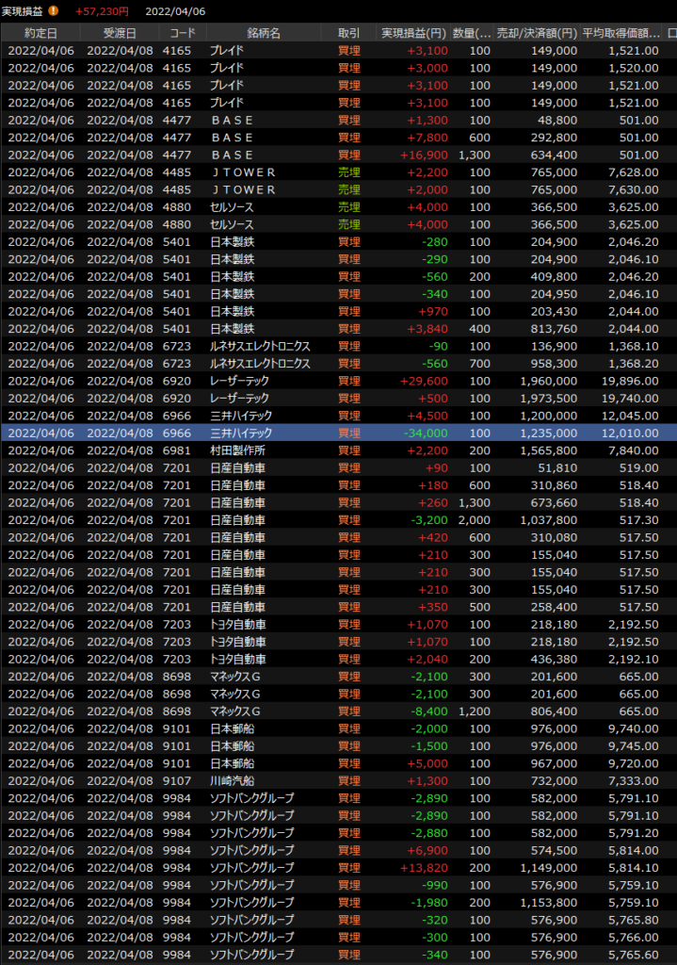Sort by the 受渡日 column header
677x965 pixels.
120,33
